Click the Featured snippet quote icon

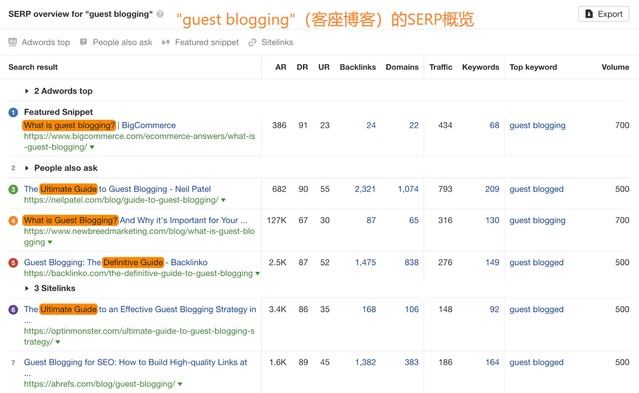coord(166,42)
